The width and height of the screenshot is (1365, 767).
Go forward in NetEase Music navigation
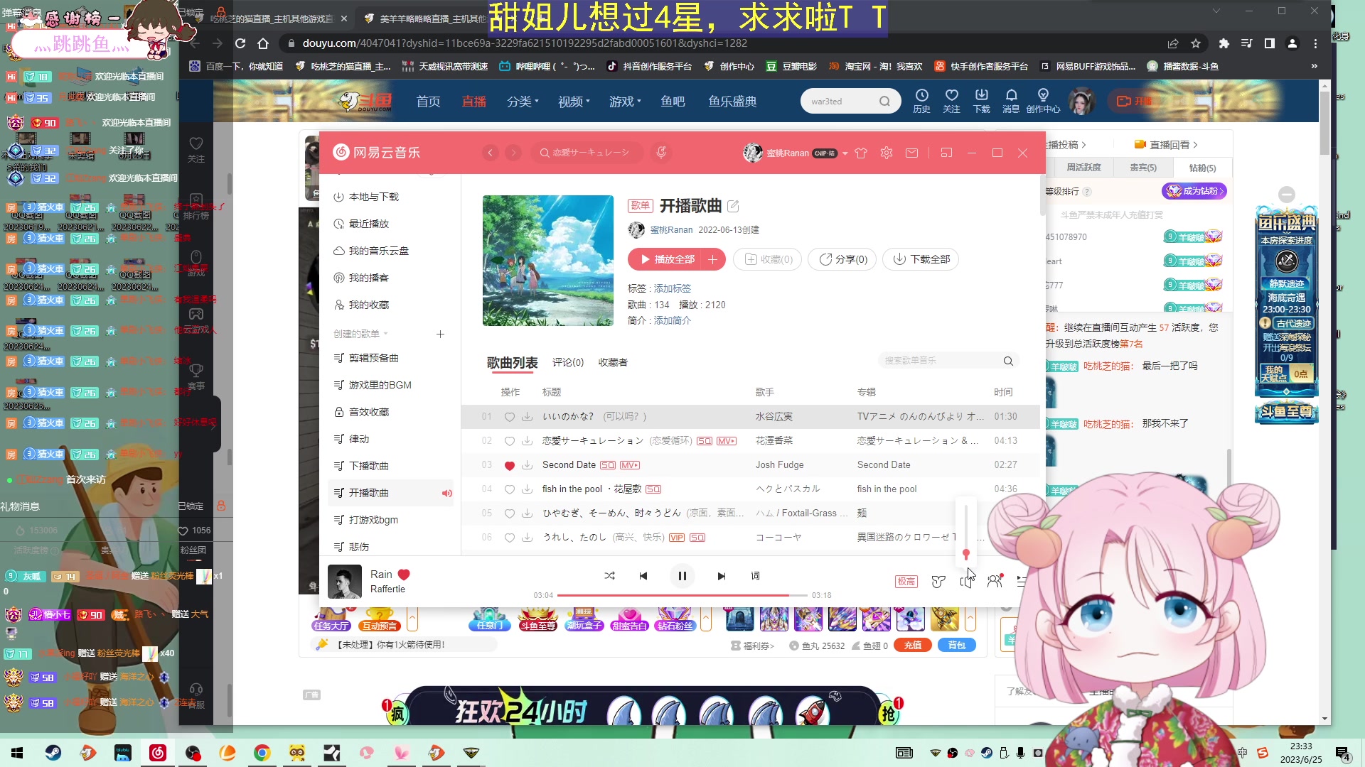(x=513, y=153)
